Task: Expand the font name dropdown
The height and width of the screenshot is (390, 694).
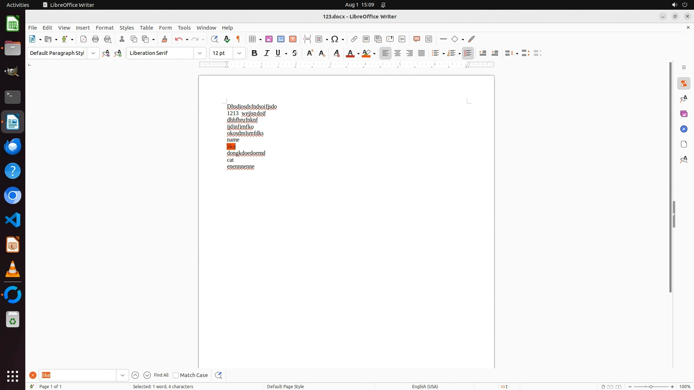Action: (x=200, y=53)
